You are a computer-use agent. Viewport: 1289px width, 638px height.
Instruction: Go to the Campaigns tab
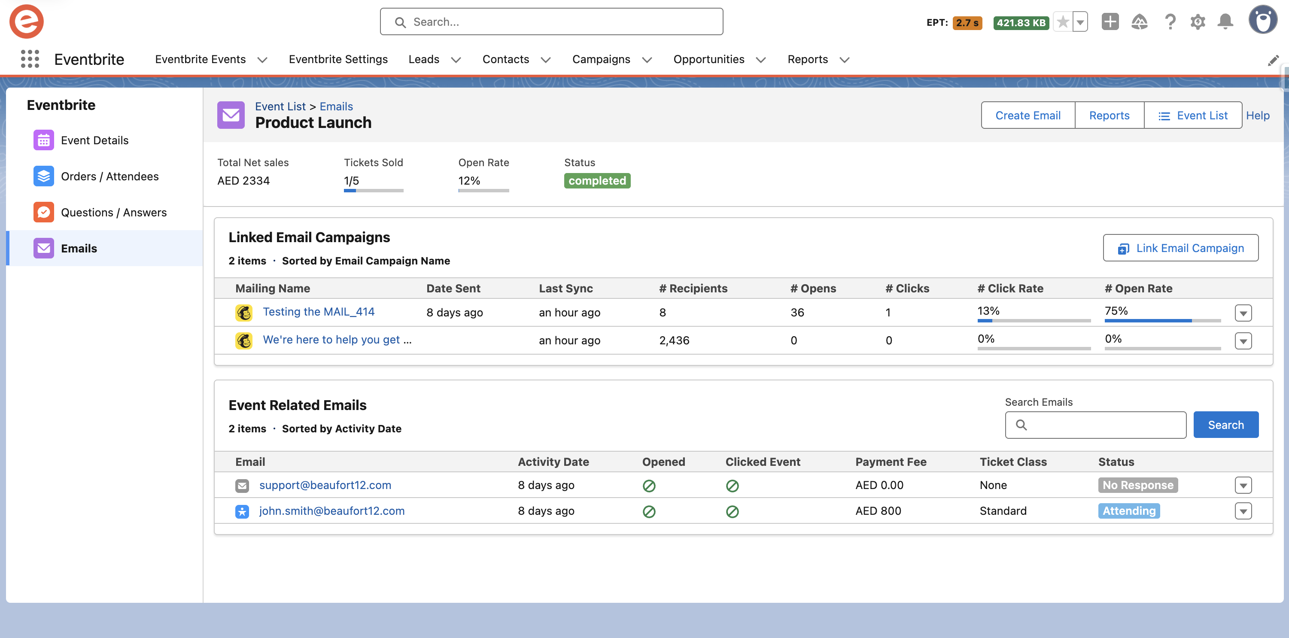click(x=601, y=59)
